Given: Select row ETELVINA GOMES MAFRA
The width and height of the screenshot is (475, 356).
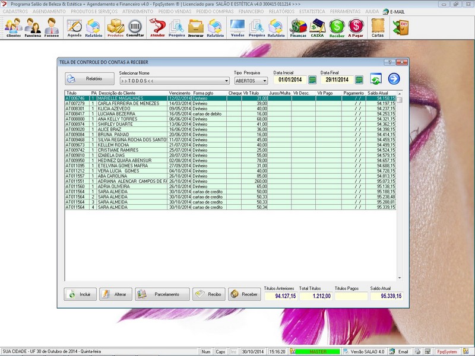Looking at the screenshot, I should 230,166.
